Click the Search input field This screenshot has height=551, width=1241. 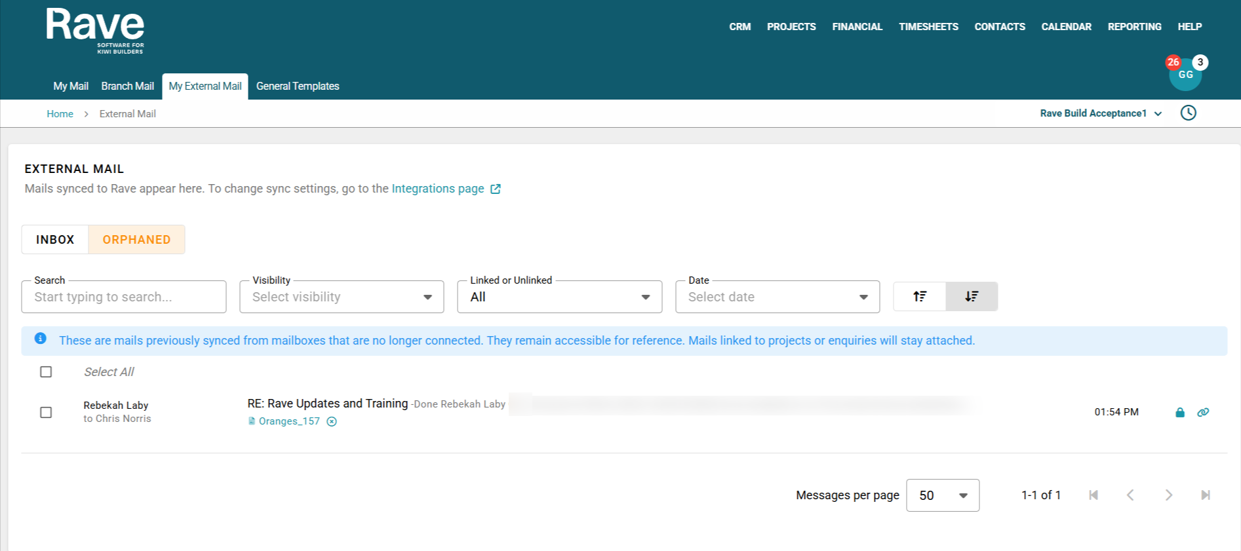pyautogui.click(x=124, y=297)
